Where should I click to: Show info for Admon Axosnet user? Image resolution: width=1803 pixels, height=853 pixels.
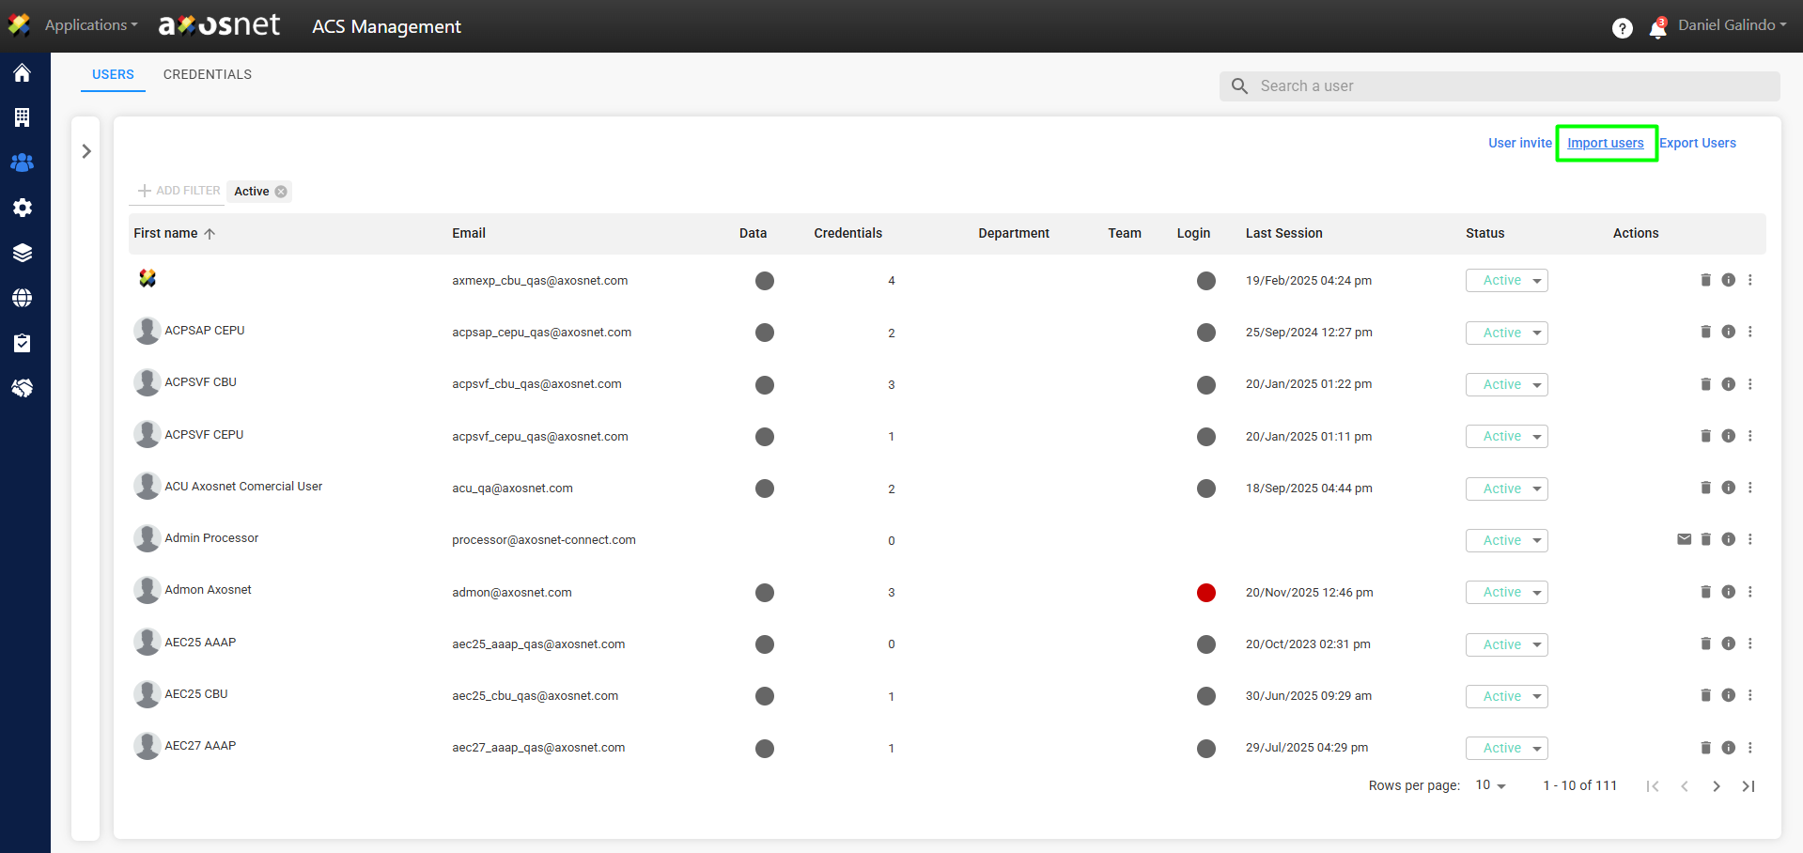(1728, 592)
